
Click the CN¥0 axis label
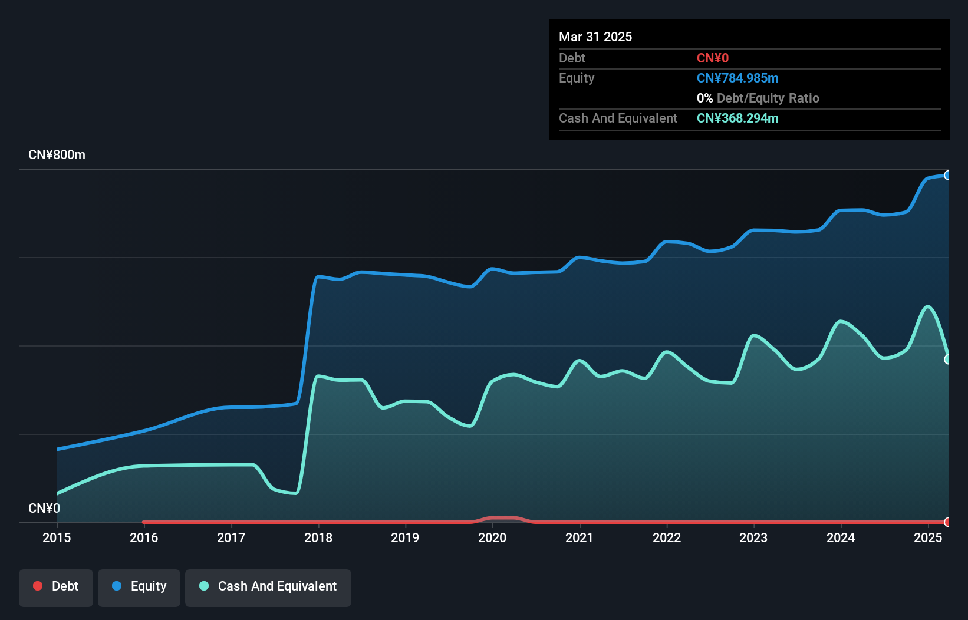(x=44, y=509)
